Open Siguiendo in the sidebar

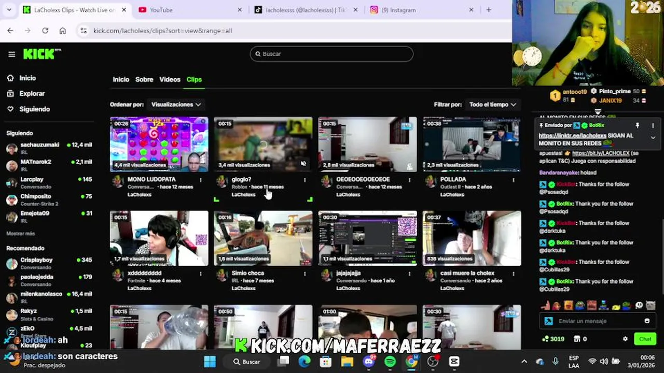click(34, 109)
